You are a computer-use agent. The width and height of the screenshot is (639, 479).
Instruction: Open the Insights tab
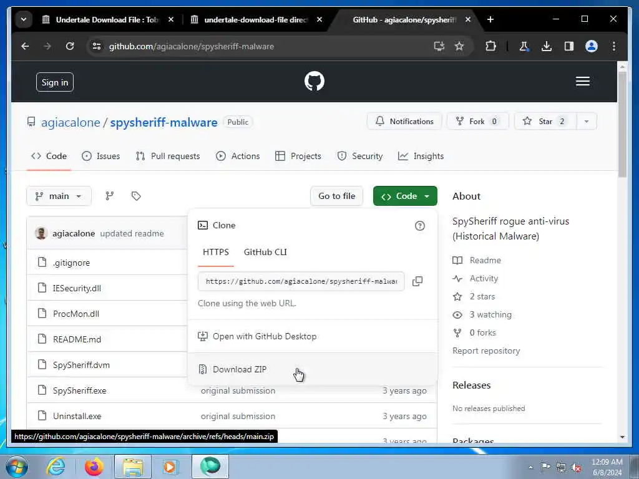click(x=421, y=156)
